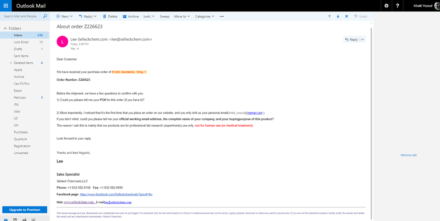Open the Categories dropdown
Image resolution: width=440 pixels, height=221 pixels.
tap(205, 16)
